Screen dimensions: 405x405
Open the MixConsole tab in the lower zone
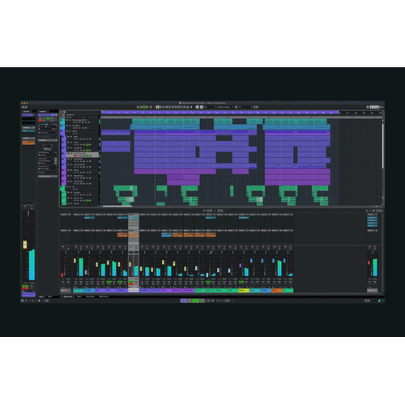(68, 296)
